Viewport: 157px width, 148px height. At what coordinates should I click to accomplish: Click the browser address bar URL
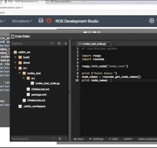pos(12,8)
